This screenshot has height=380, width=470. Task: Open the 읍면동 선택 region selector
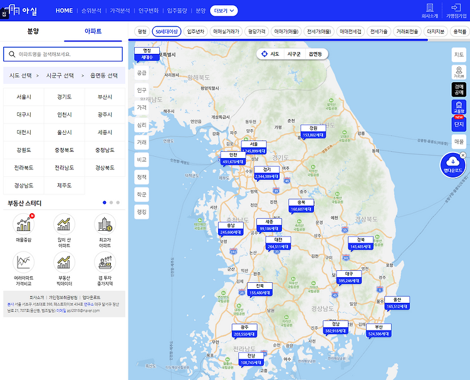click(104, 75)
